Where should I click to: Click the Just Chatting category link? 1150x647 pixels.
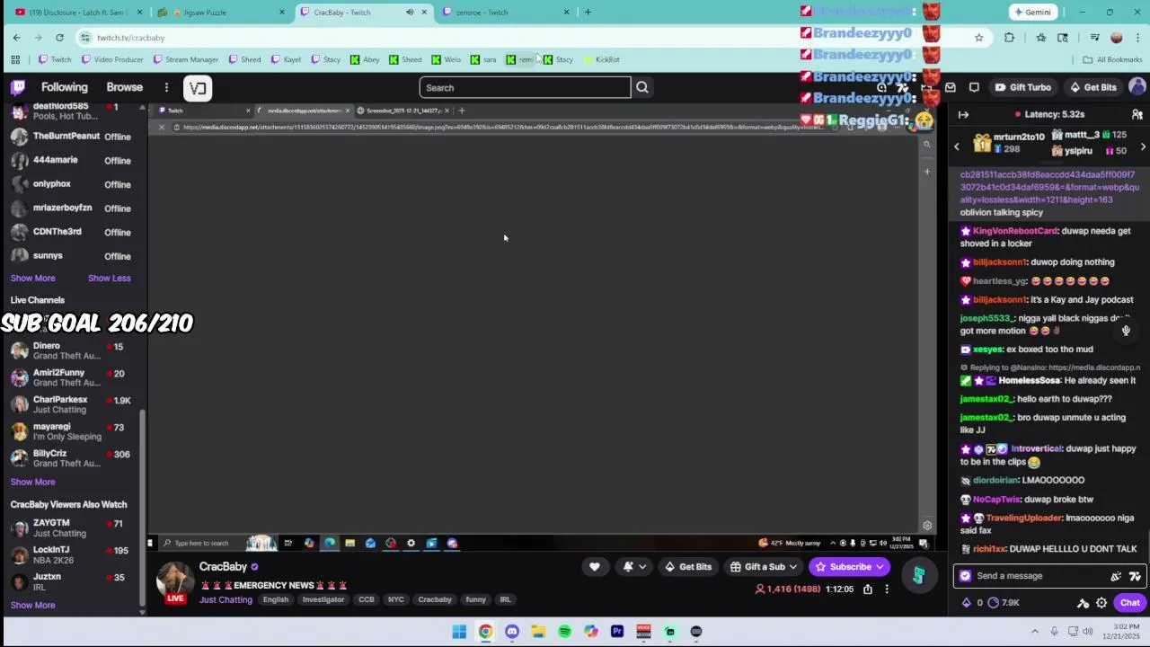point(226,599)
